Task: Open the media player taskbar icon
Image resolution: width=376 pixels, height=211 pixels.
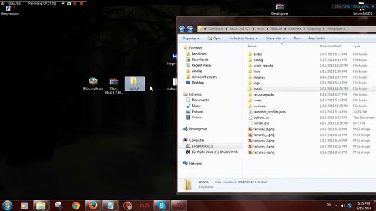Action: (x=24, y=206)
